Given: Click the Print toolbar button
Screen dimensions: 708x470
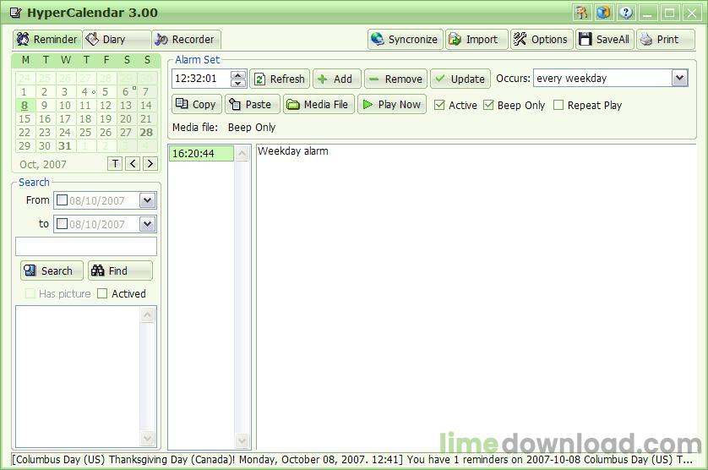Looking at the screenshot, I should click(665, 40).
